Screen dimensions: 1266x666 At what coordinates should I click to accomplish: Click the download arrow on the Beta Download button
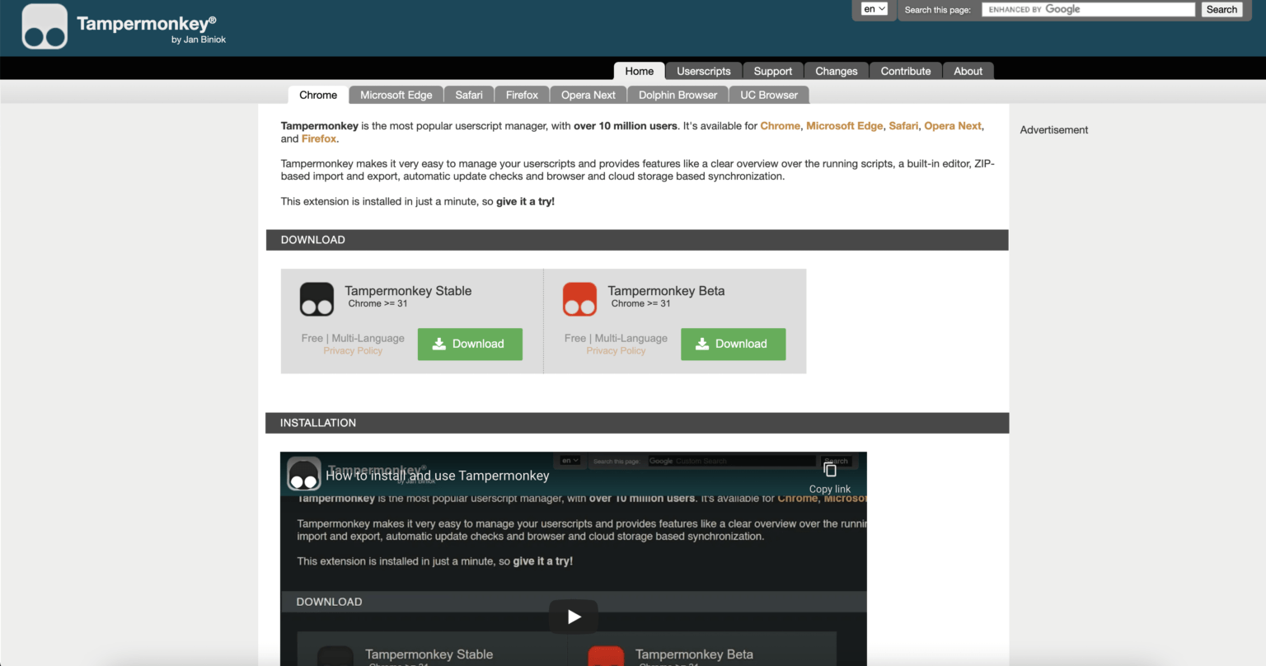[703, 344]
